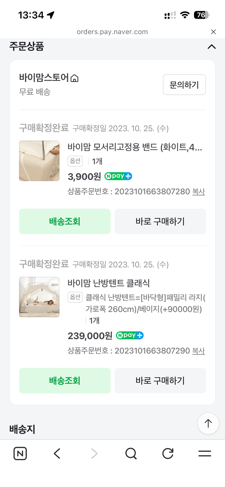Reload the page with refresh icon
Viewport: 225px width, 487px height.
(168, 454)
